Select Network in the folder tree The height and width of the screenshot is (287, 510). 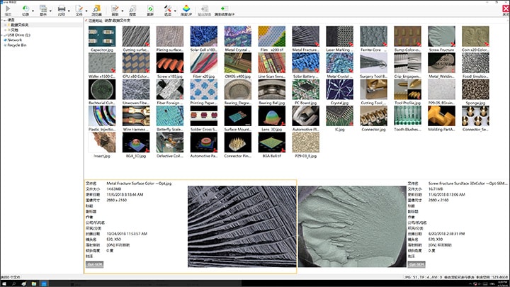(x=13, y=39)
